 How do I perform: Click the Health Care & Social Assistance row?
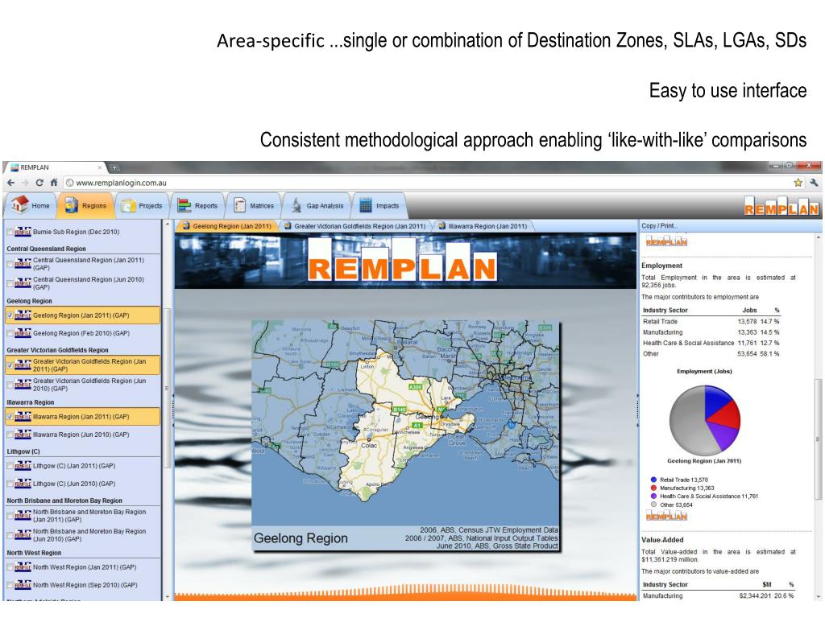pyautogui.click(x=711, y=343)
